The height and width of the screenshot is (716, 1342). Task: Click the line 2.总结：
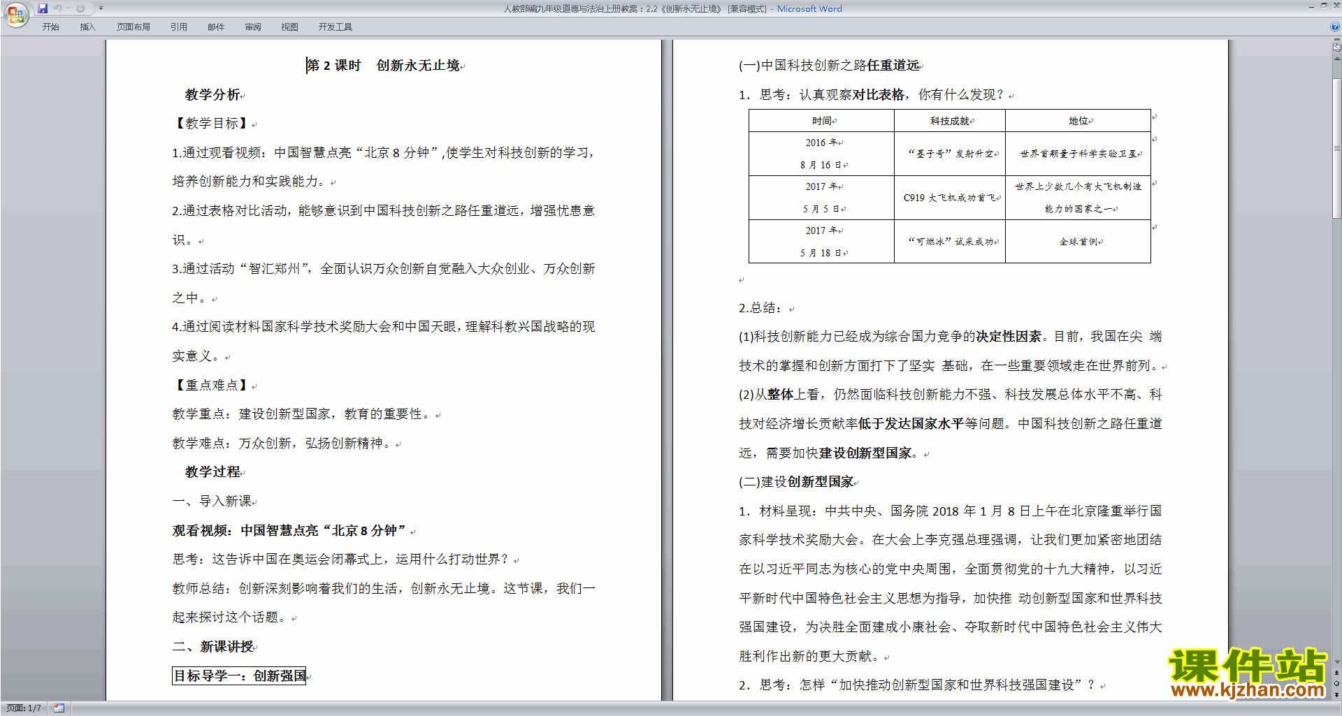[760, 308]
